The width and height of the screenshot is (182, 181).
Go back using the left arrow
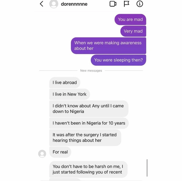pos(41,4)
